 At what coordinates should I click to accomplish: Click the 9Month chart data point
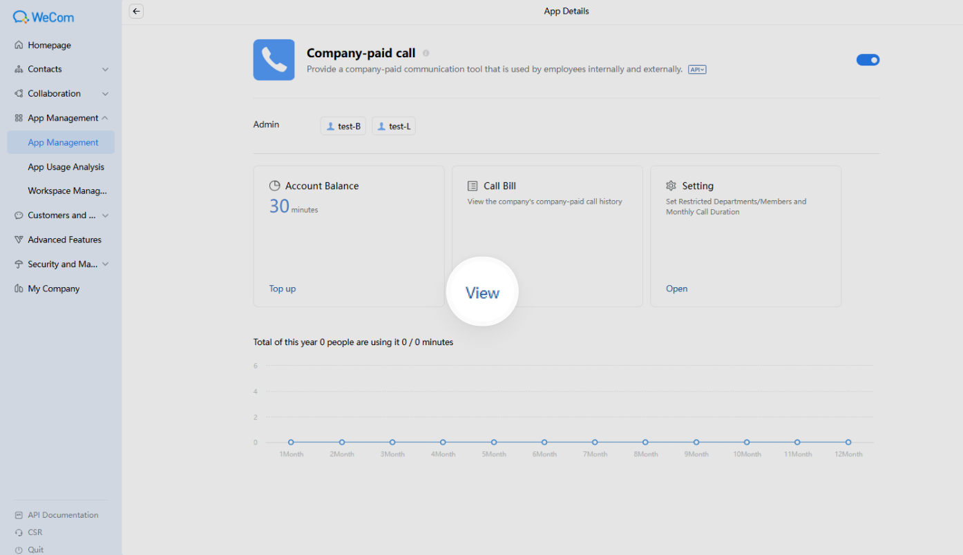coord(696,442)
